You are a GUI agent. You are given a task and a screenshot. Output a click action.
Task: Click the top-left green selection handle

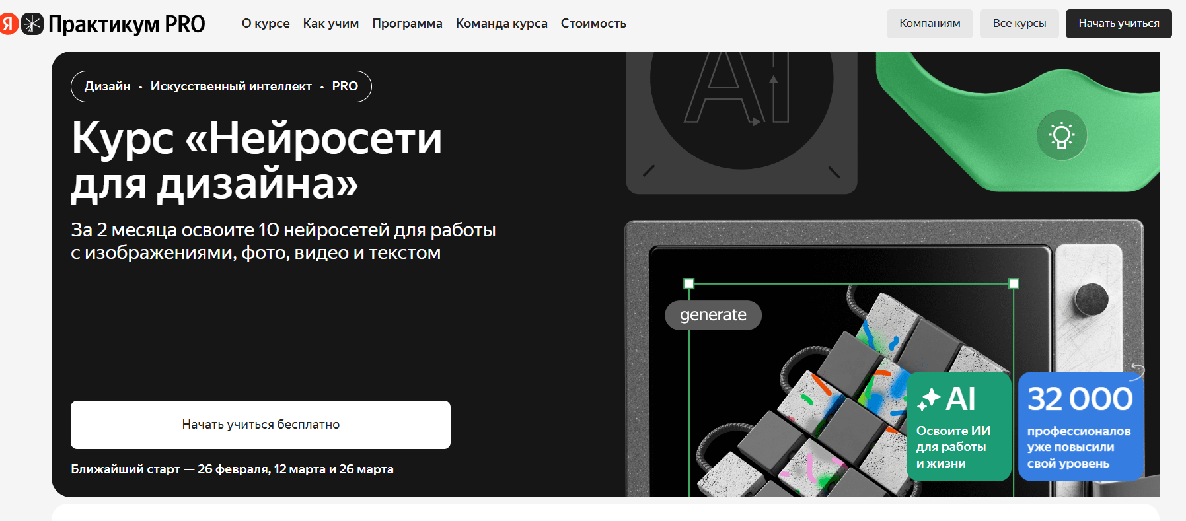689,284
